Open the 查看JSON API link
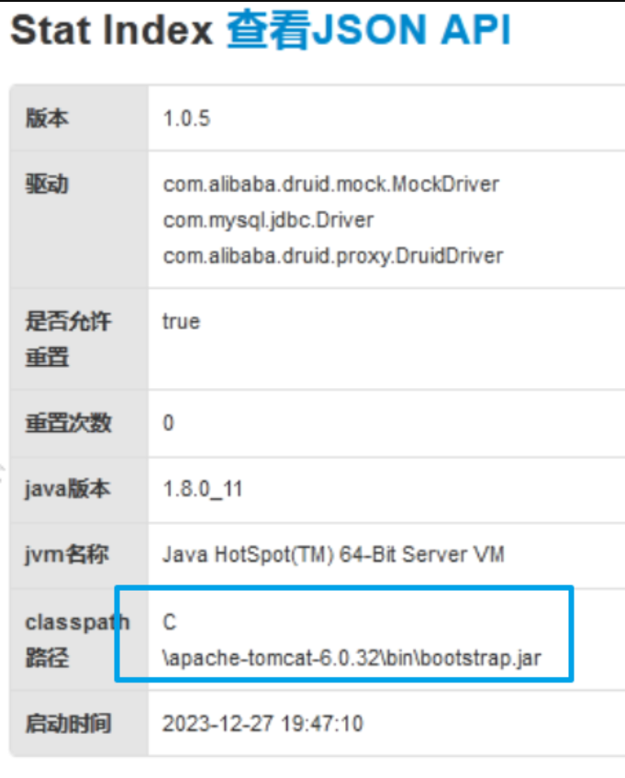Image resolution: width=625 pixels, height=778 pixels. click(368, 30)
